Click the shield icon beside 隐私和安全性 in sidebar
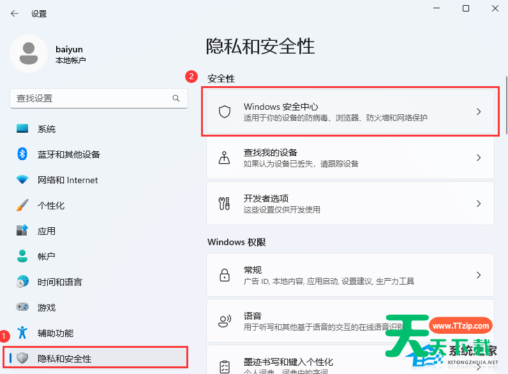 (22, 358)
